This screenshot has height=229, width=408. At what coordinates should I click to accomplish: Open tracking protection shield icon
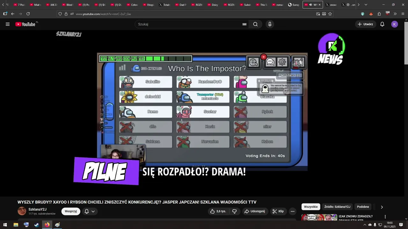point(60,14)
